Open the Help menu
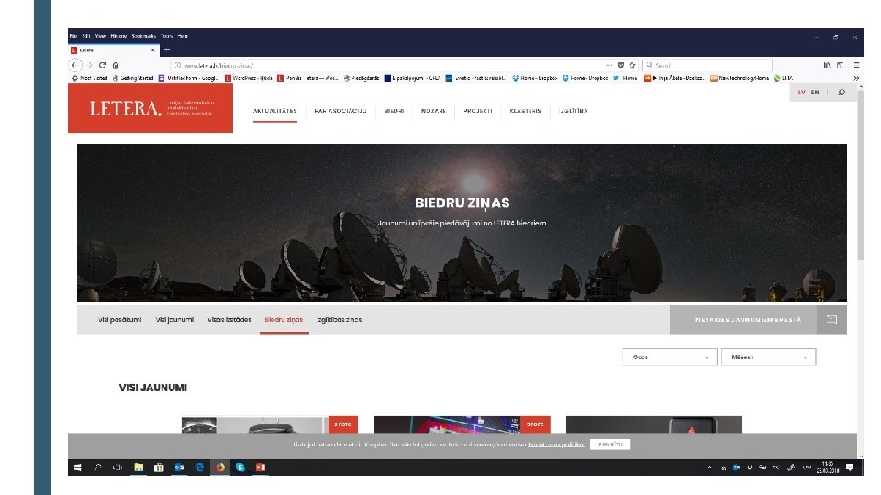Viewport: 881px width, 495px height. tap(183, 36)
